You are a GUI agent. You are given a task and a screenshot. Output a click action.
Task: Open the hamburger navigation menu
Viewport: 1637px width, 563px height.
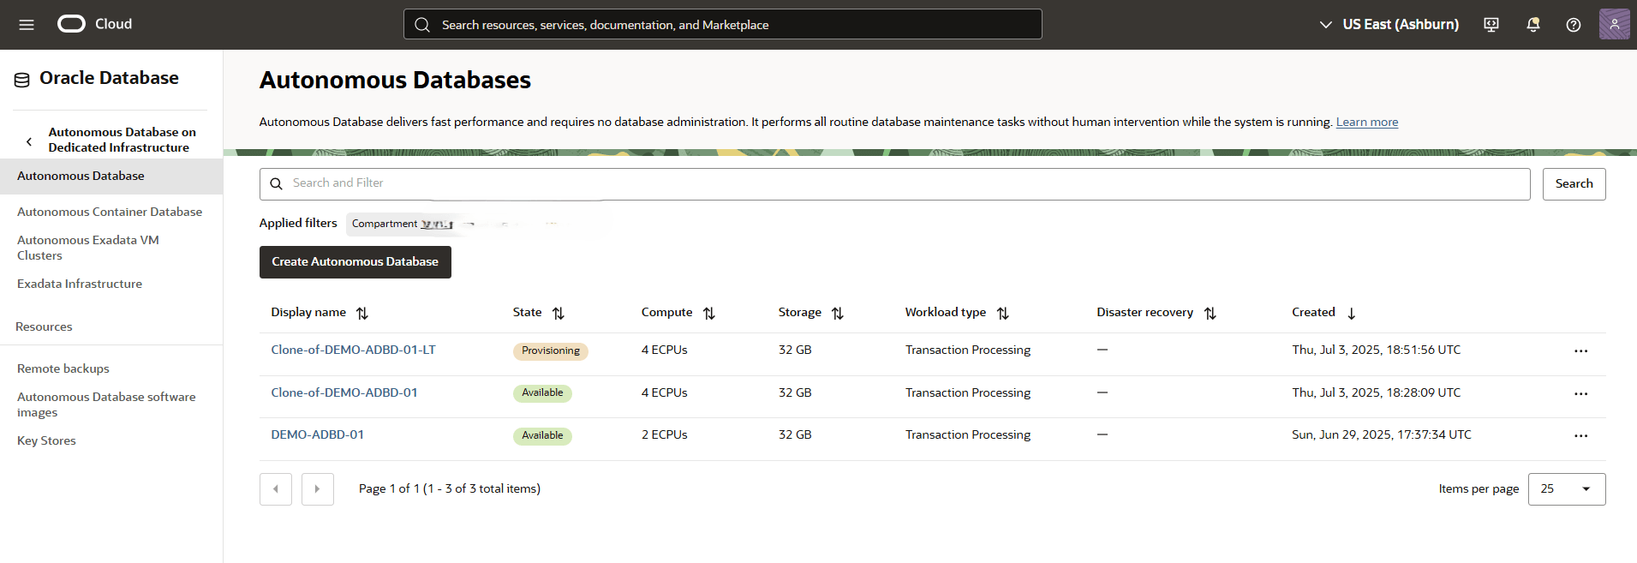27,25
